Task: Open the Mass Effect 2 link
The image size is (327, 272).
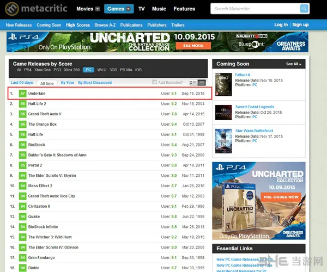Action: [x=40, y=186]
